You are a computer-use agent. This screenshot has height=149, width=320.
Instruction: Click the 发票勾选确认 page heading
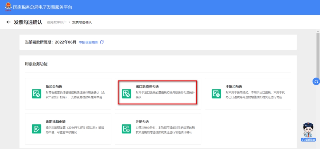coord(28,22)
